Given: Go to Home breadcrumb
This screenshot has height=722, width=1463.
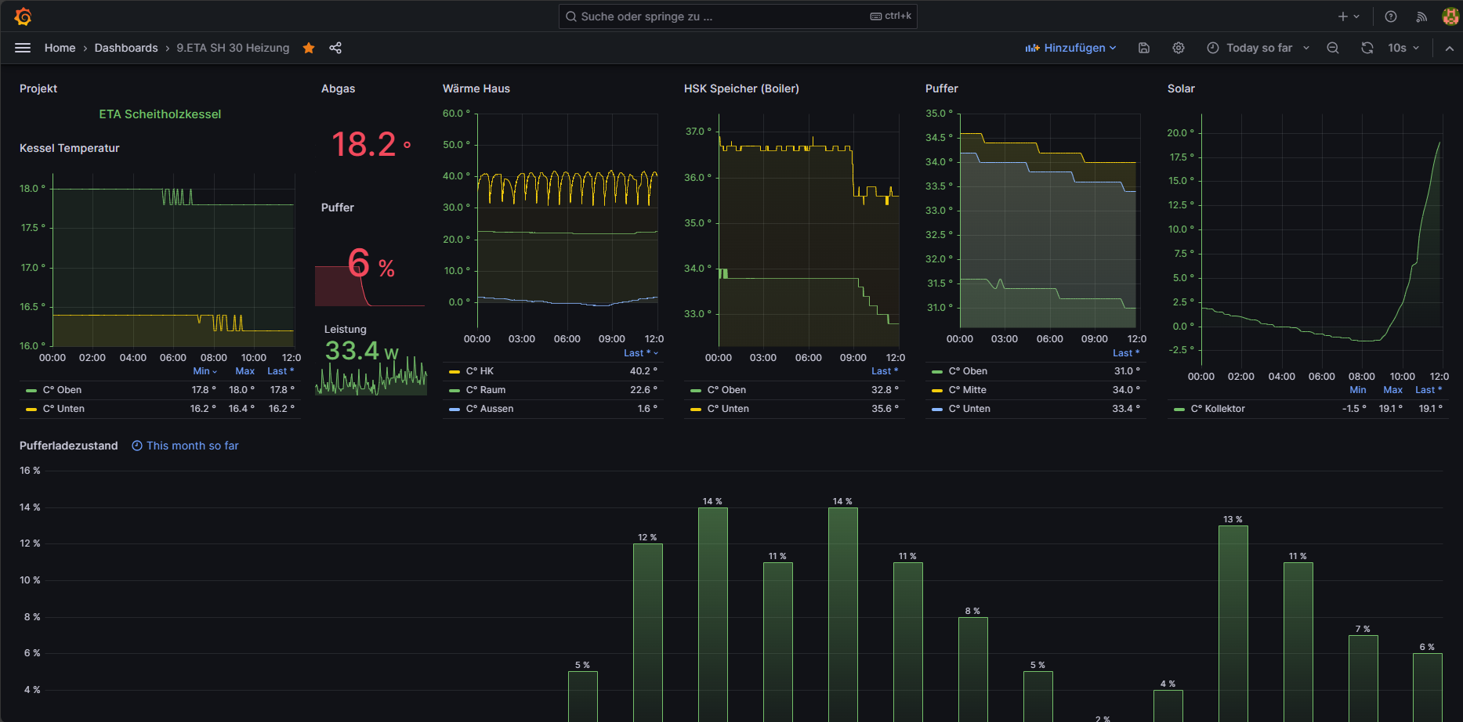Looking at the screenshot, I should pos(60,48).
